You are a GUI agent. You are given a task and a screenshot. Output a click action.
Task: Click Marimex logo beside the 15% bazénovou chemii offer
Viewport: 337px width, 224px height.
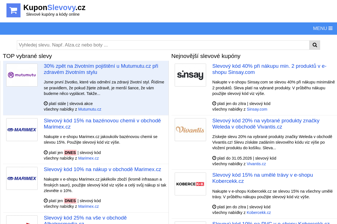point(22,130)
